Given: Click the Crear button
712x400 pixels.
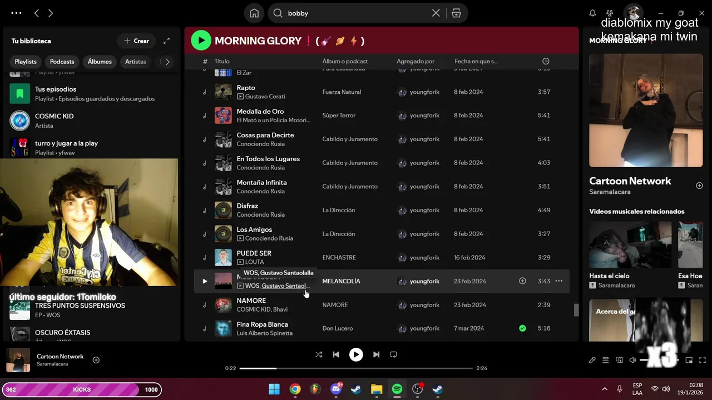Looking at the screenshot, I should 136,41.
